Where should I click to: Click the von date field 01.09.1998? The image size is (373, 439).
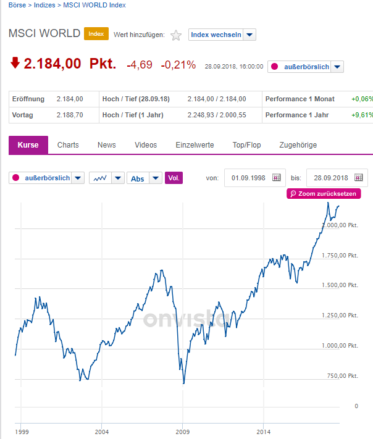pyautogui.click(x=255, y=178)
